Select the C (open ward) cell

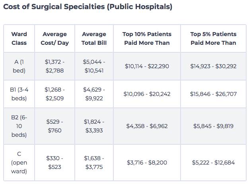[19, 163]
